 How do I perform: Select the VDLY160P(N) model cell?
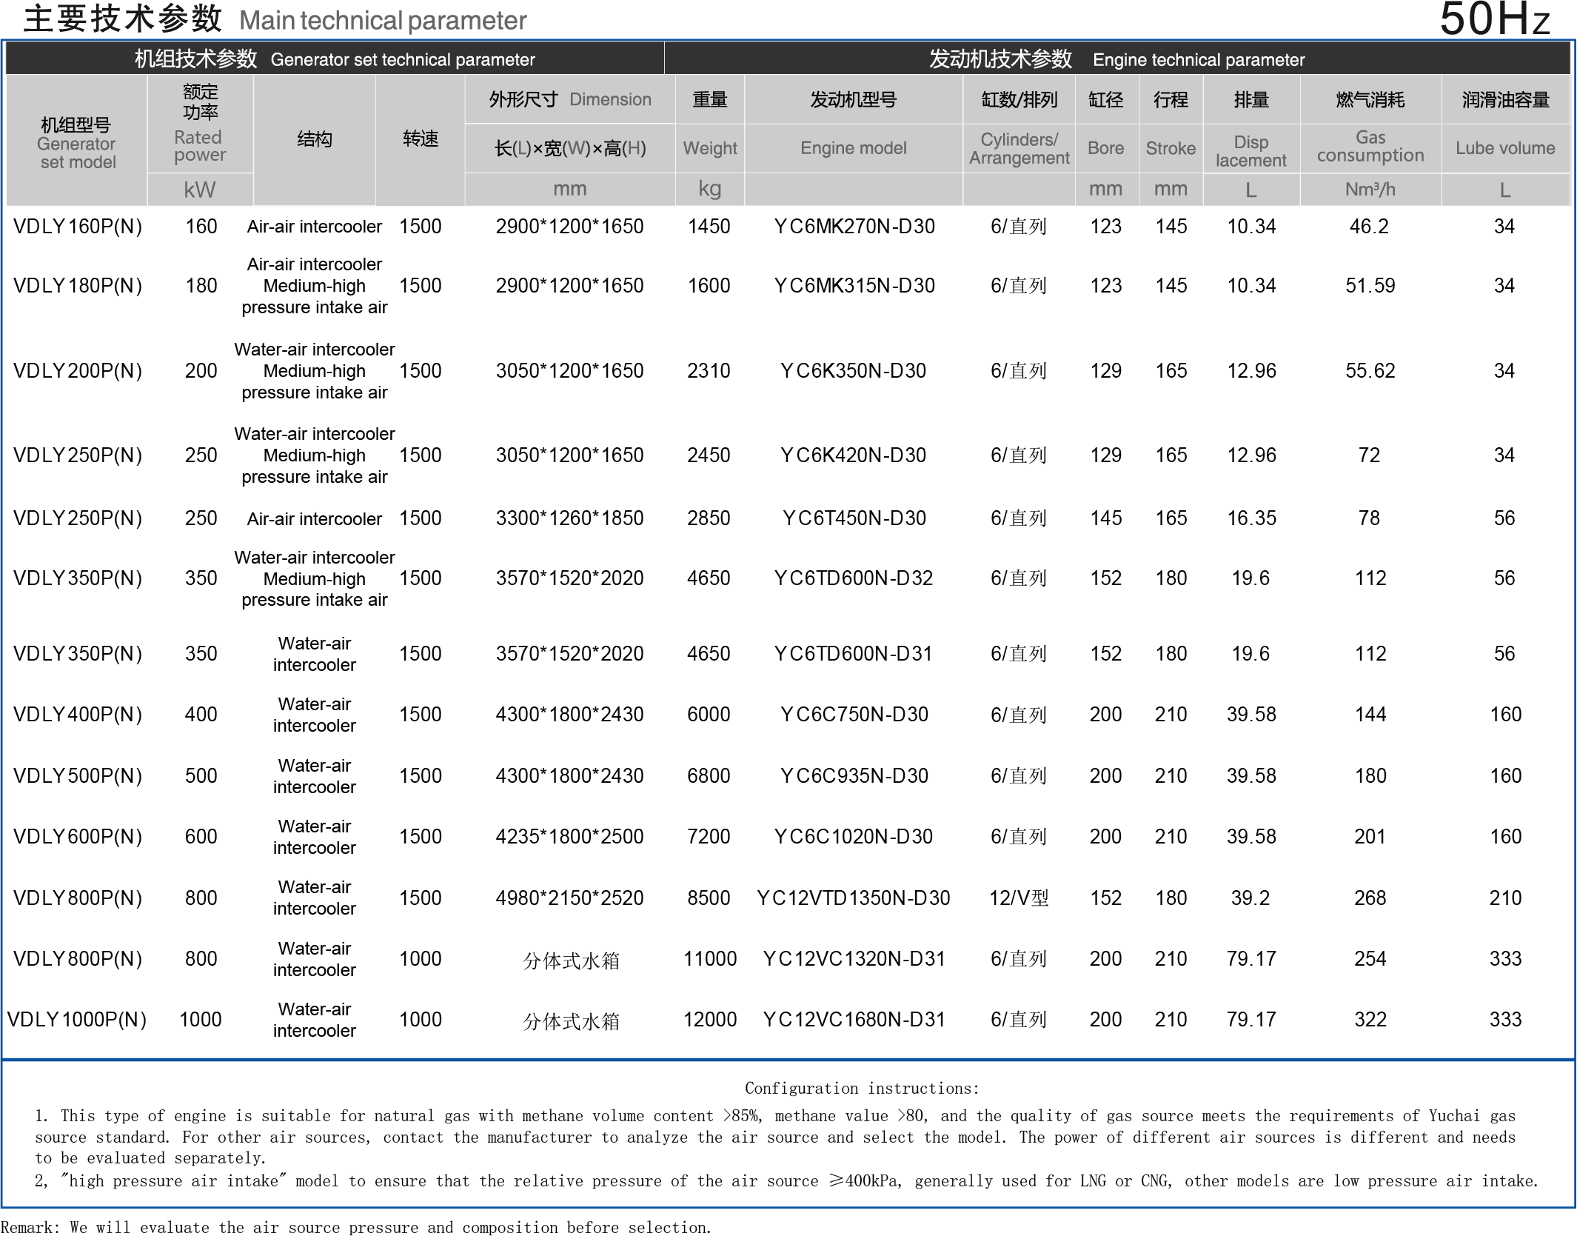pyautogui.click(x=77, y=227)
